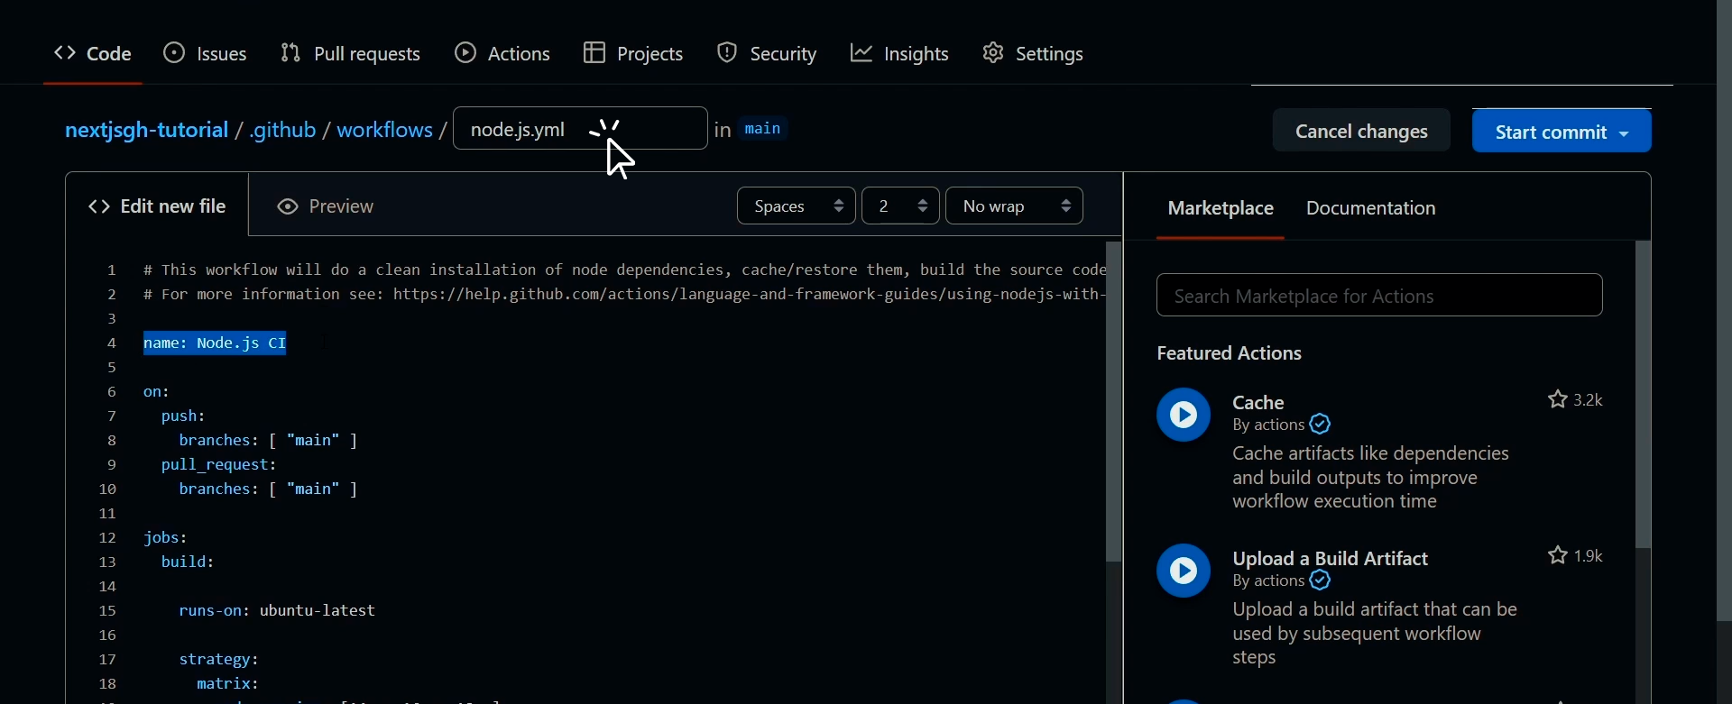Open .github folder breadcrumb link

(x=282, y=131)
